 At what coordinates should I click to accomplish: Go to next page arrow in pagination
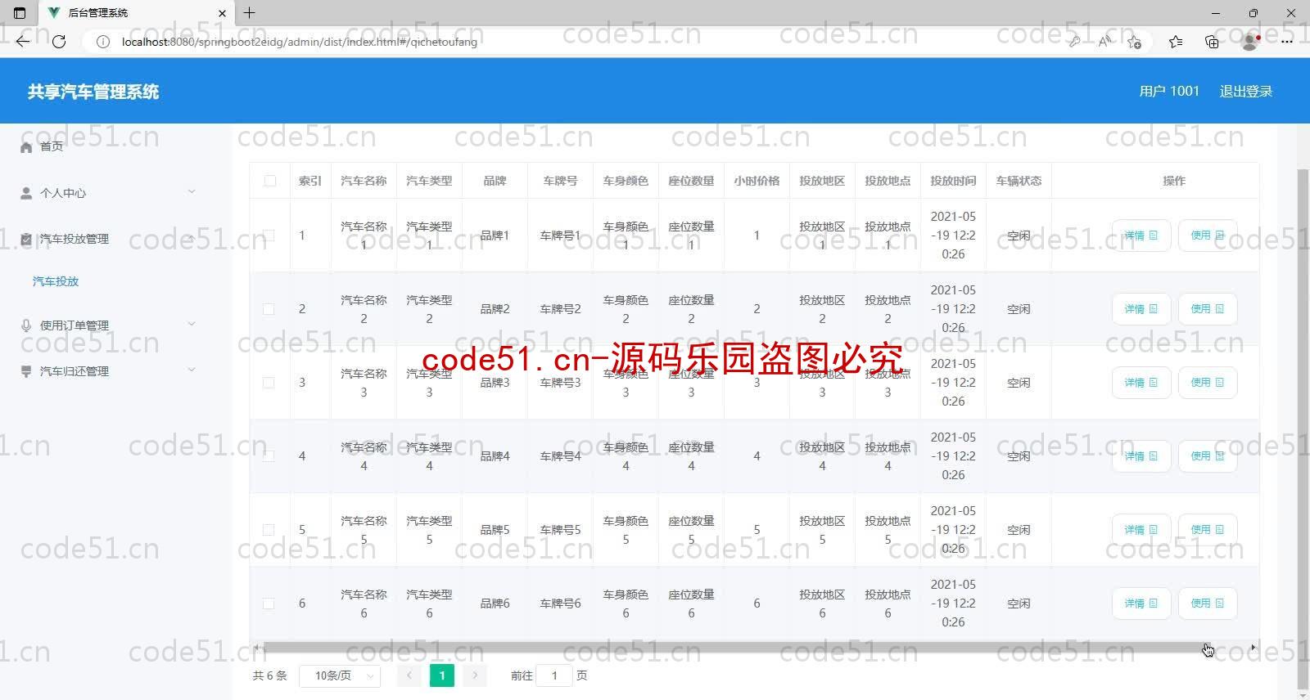(475, 675)
